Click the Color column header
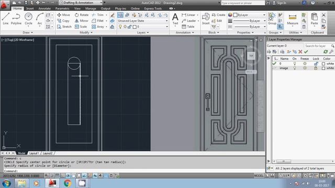Screen dimensions: 335x188 coord(327,58)
